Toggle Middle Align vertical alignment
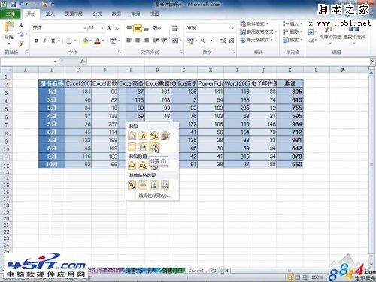 pyautogui.click(x=138, y=28)
